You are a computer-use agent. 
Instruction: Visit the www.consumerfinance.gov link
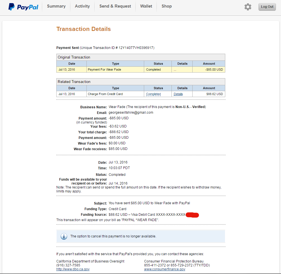(x=164, y=269)
